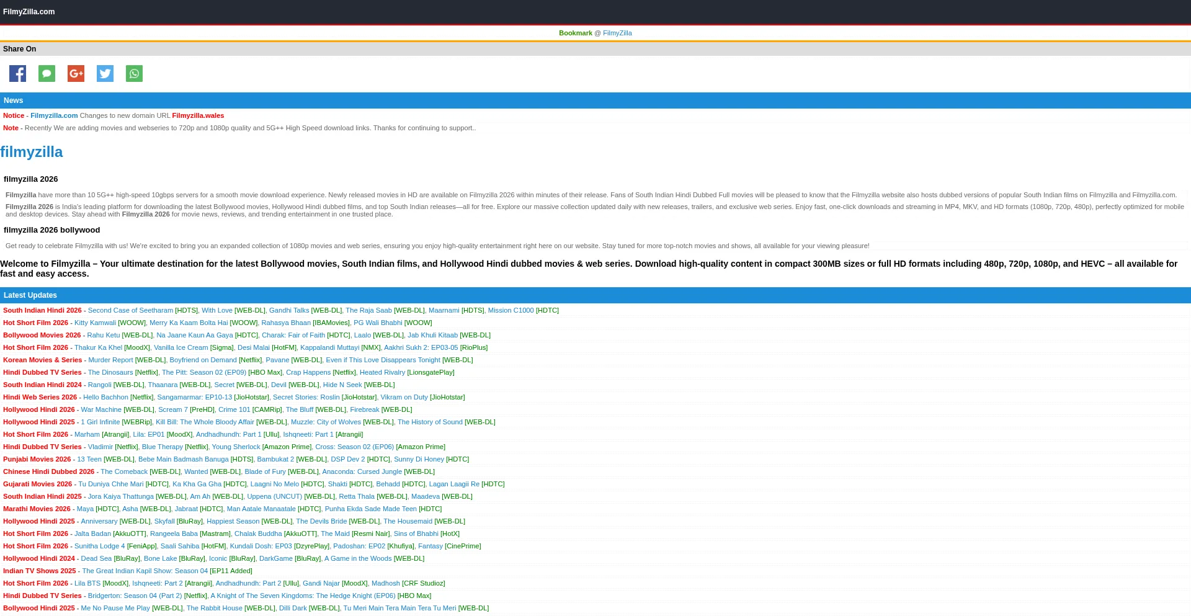Share the page on WhatsApp

click(x=134, y=74)
